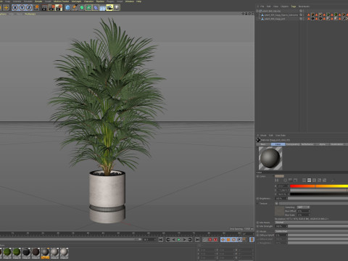Toggle X axis lock in top toolbar
Viewport: 348px width, 261px height.
point(15,8)
